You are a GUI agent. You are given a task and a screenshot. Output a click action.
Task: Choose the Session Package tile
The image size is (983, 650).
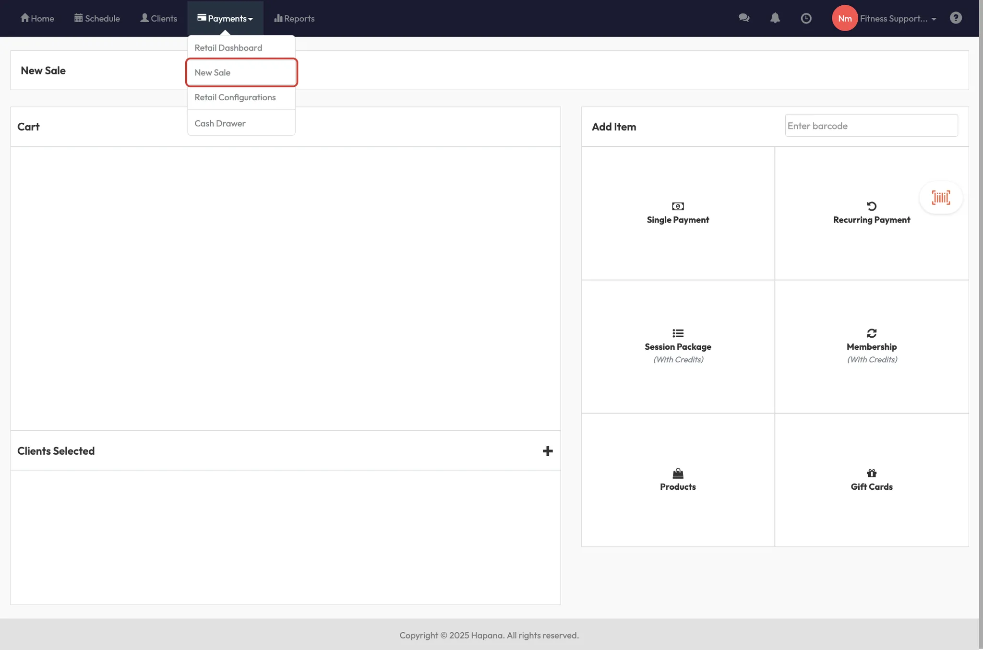pyautogui.click(x=678, y=346)
